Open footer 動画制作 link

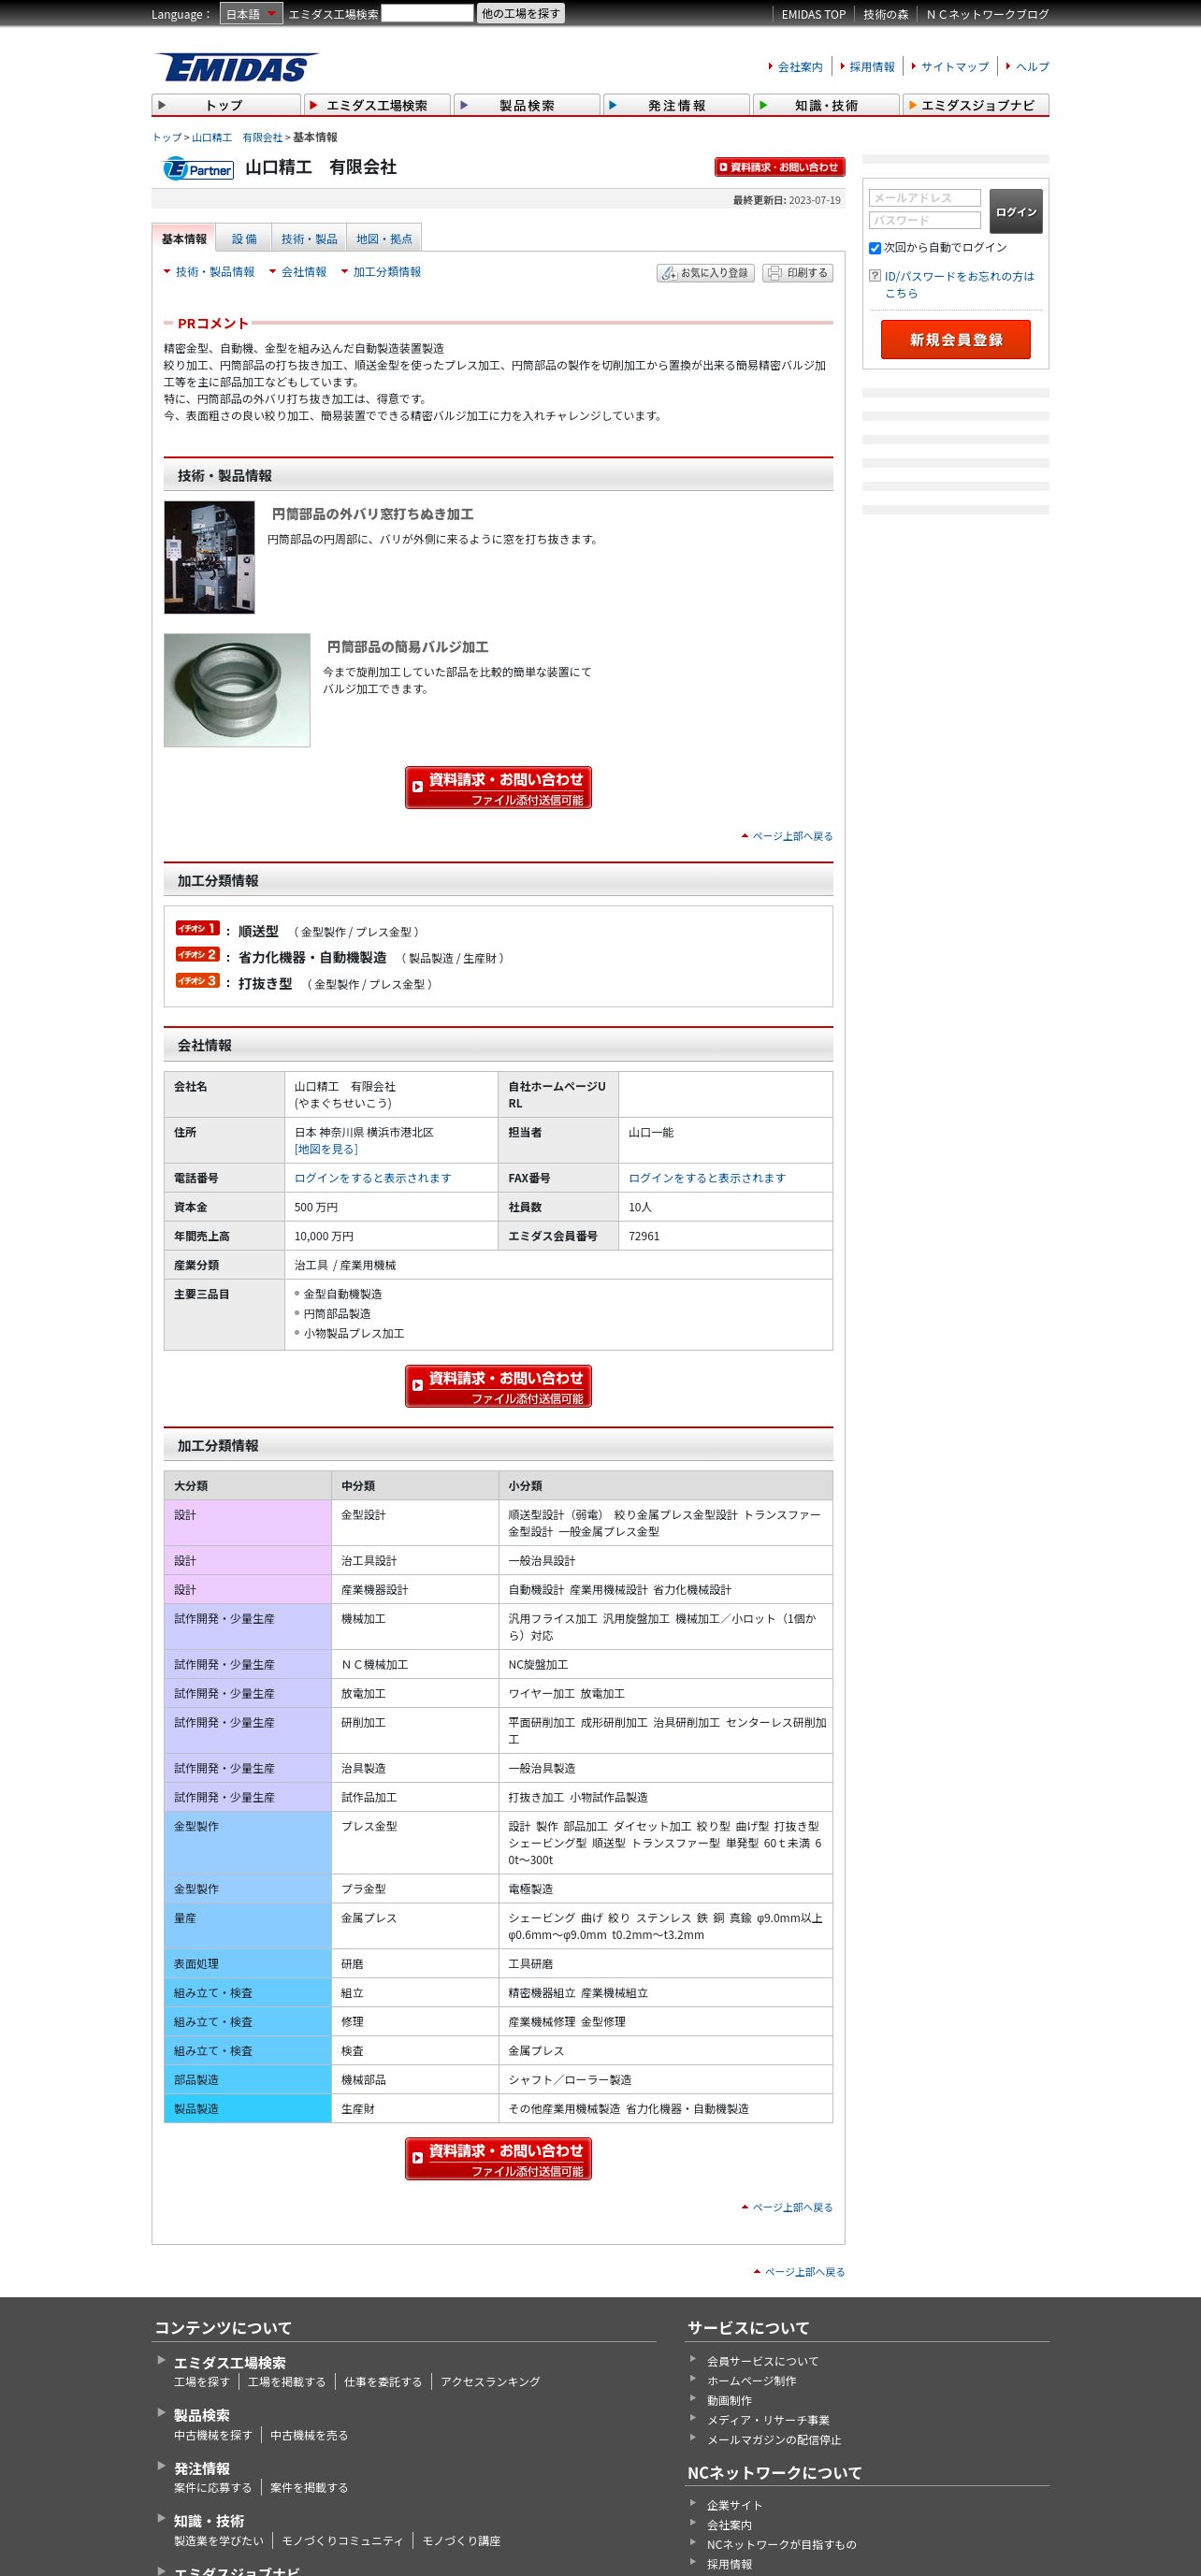(729, 2400)
